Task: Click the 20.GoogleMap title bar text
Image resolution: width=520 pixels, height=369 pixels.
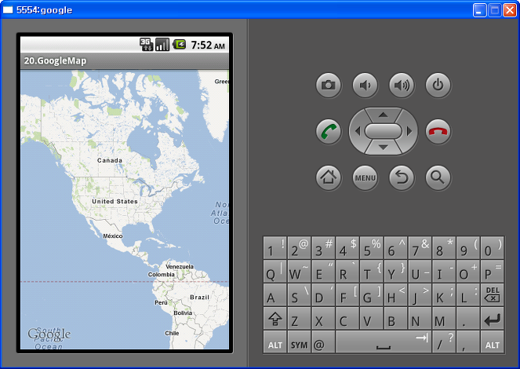Action: point(55,60)
